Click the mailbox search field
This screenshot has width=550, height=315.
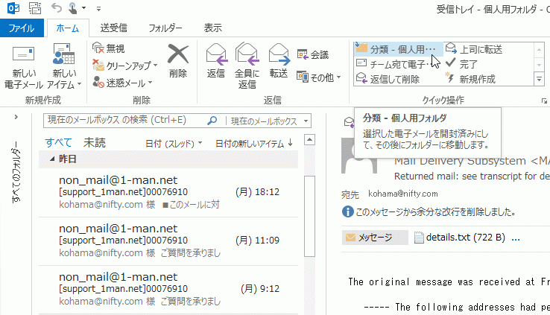click(124, 121)
